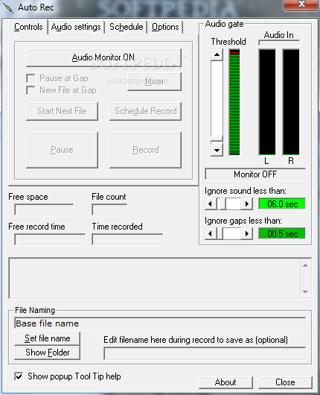
Task: Switch to the Controls tab
Action: point(28,27)
